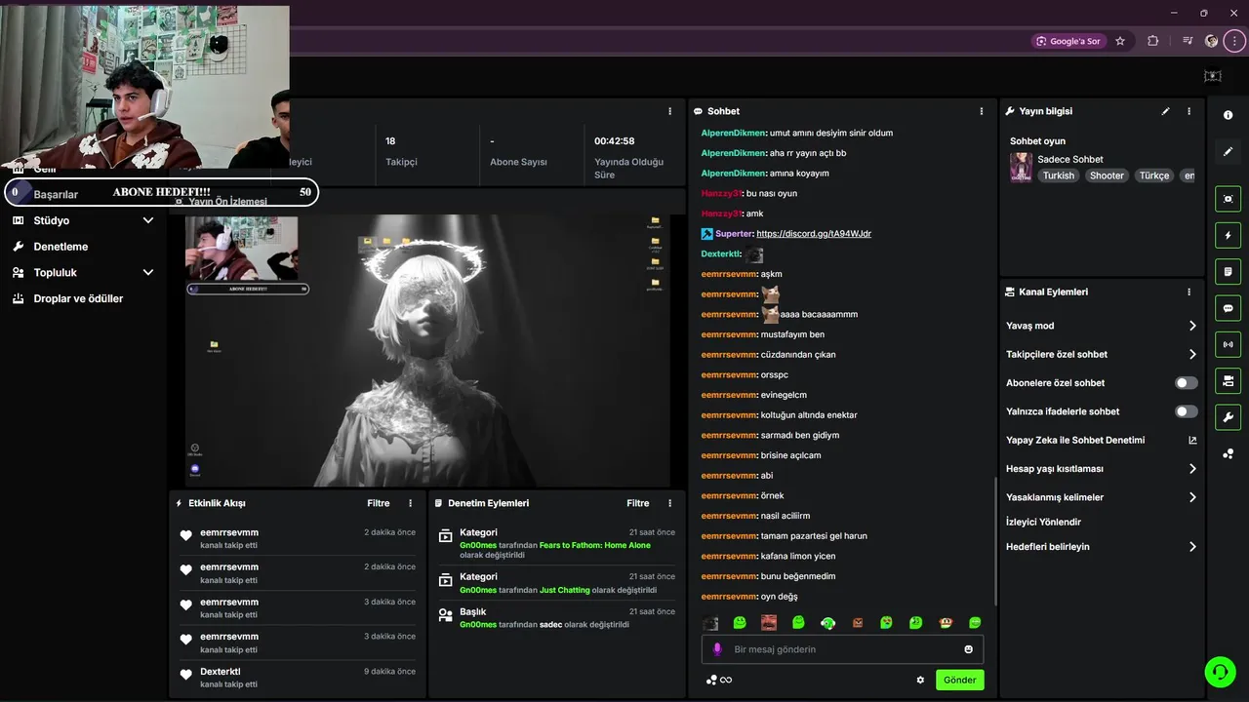This screenshot has height=702, width=1249.
Task: Open chat settings gear next to Gönder
Action: tap(920, 680)
